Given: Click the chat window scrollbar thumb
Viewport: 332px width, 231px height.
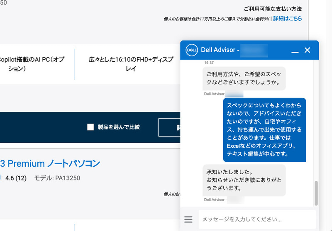Looking at the screenshot, I should pyautogui.click(x=316, y=193).
